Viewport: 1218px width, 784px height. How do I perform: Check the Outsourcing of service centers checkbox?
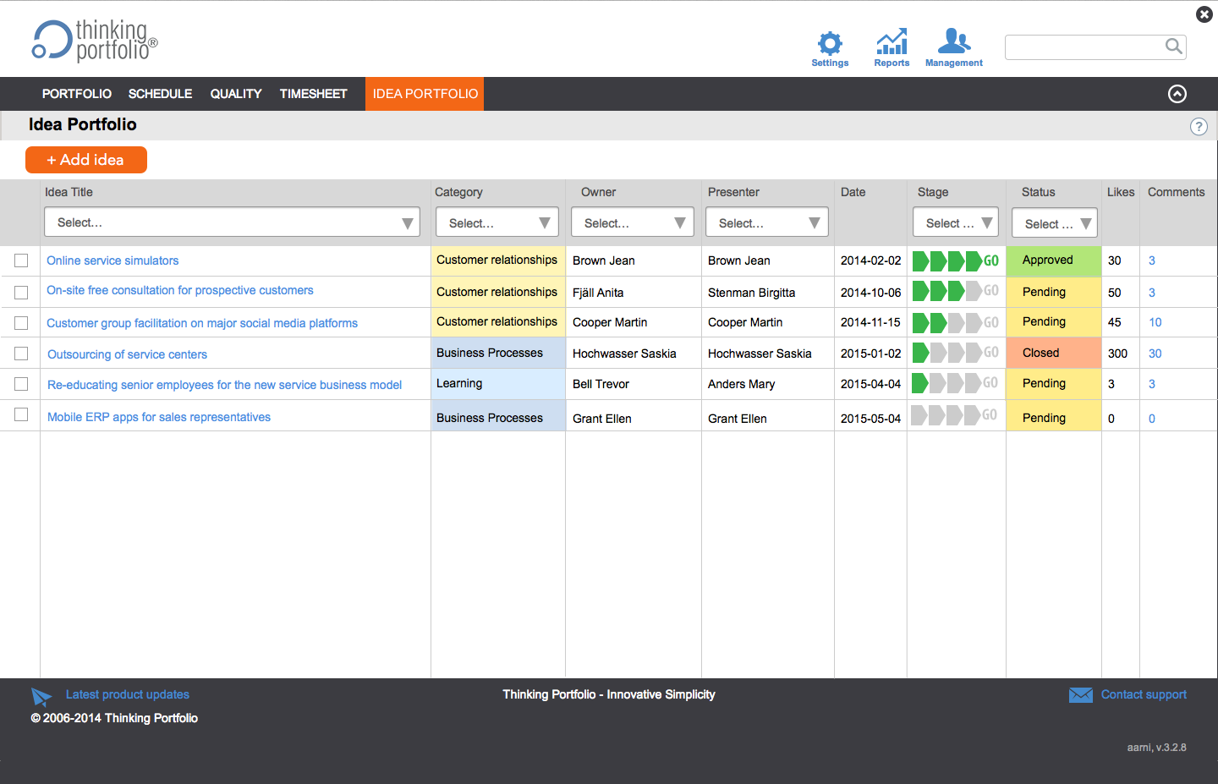click(x=21, y=354)
